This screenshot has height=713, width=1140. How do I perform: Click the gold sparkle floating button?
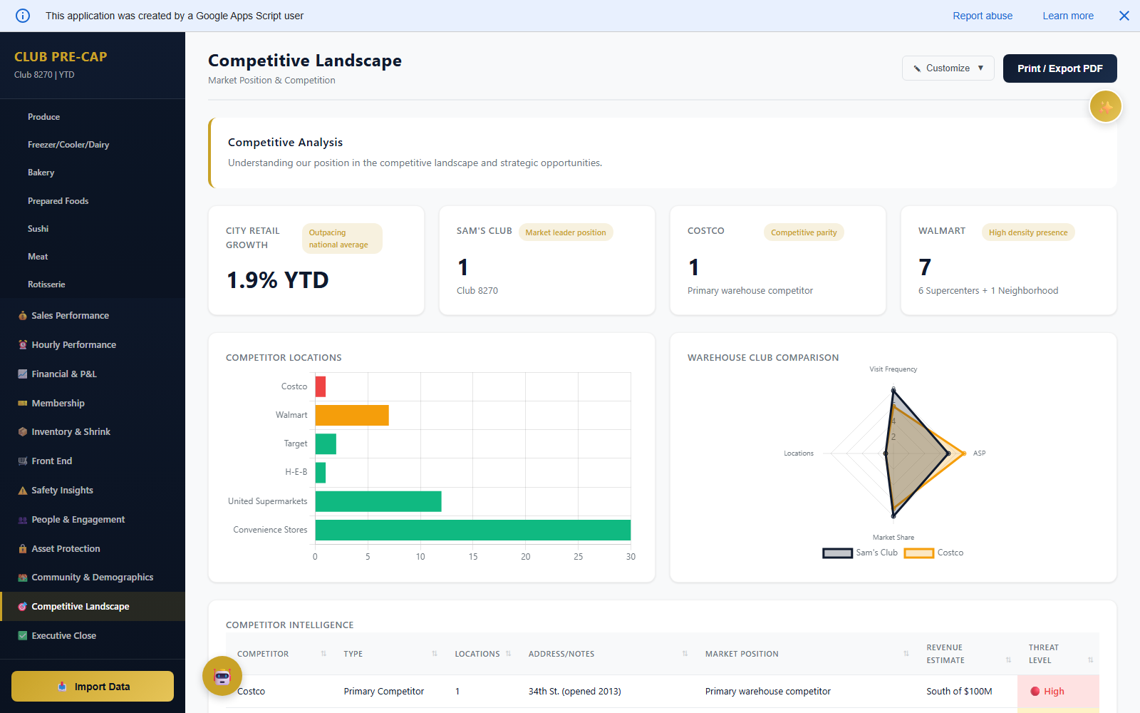pos(1105,107)
